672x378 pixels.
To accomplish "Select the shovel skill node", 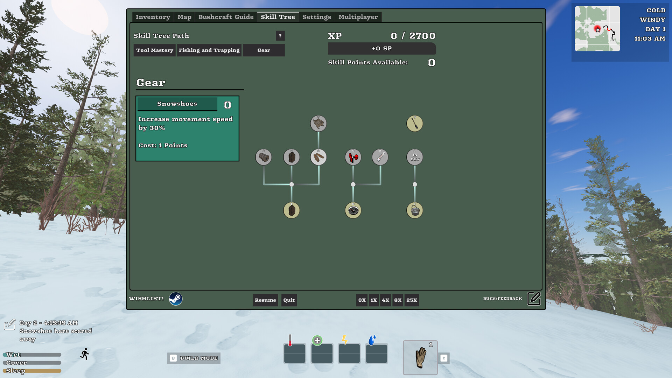I will [414, 124].
